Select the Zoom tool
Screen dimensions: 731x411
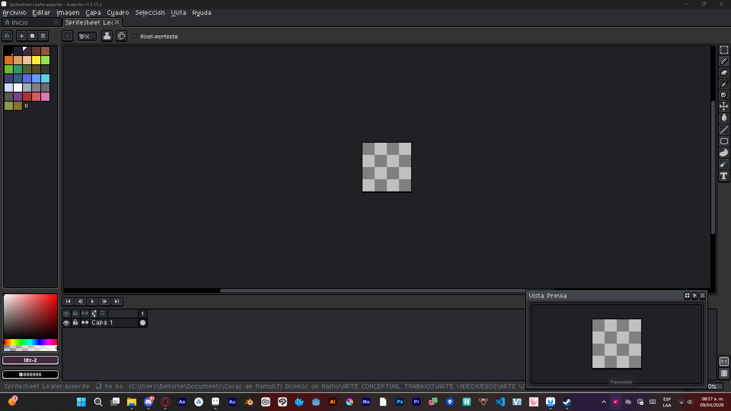[x=724, y=96]
